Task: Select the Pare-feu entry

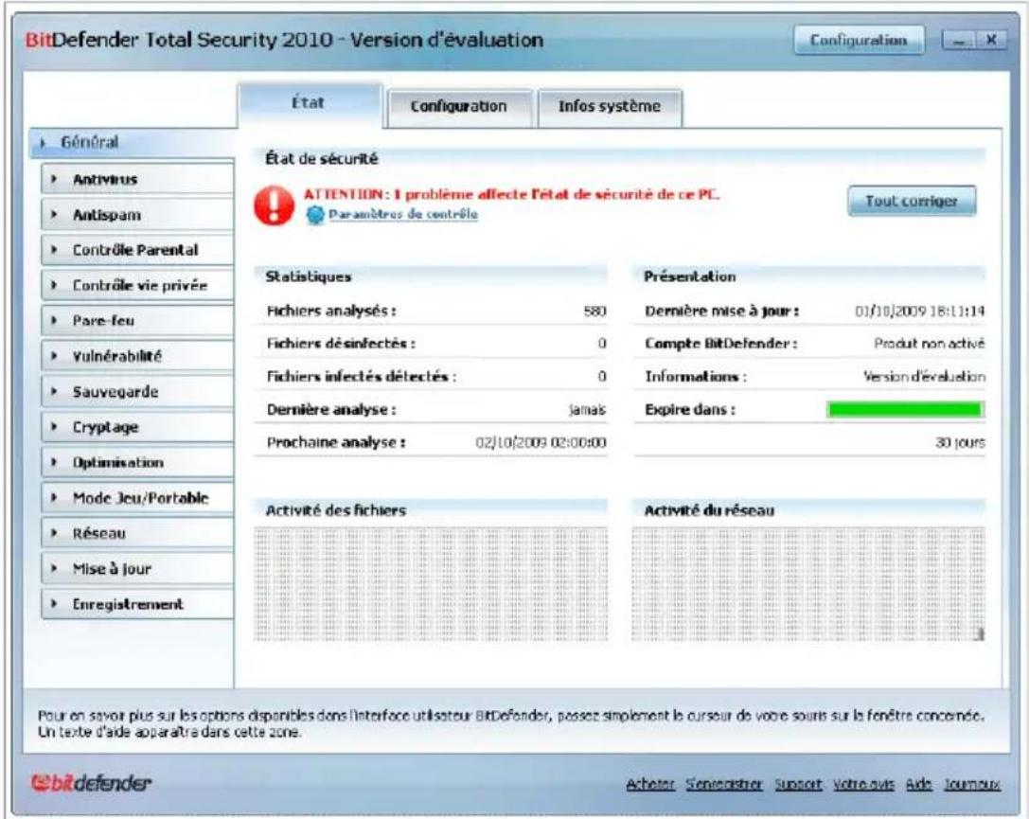Action: tap(137, 320)
